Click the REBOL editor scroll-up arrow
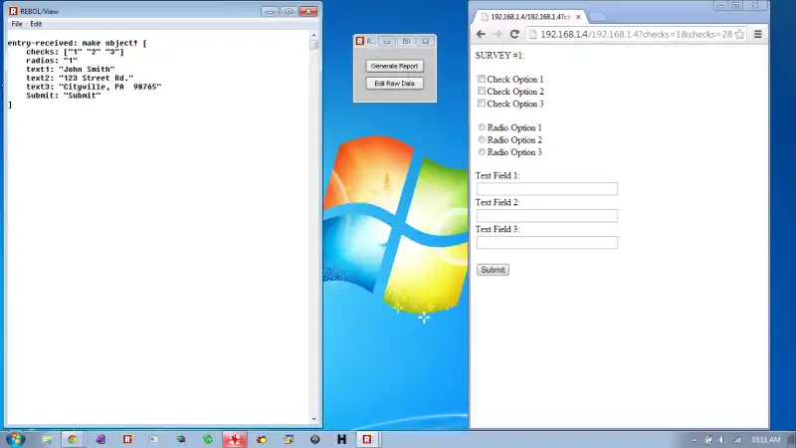Viewport: 796px width, 448px height. 313,35
